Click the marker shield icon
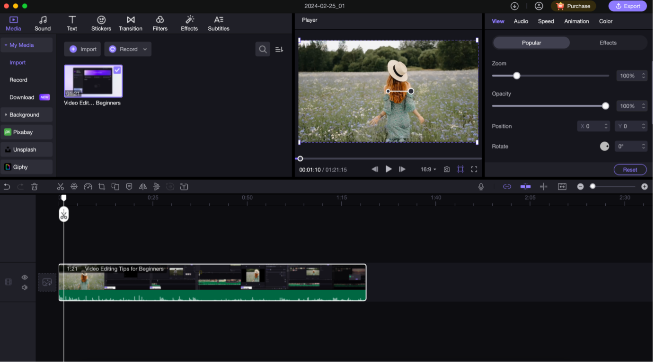Image resolution: width=655 pixels, height=364 pixels. point(129,187)
